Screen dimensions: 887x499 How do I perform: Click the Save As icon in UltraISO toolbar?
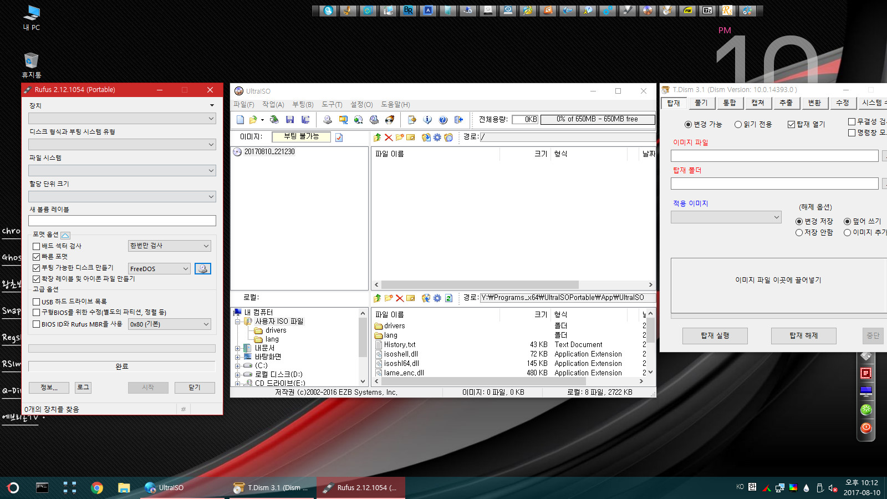(305, 120)
